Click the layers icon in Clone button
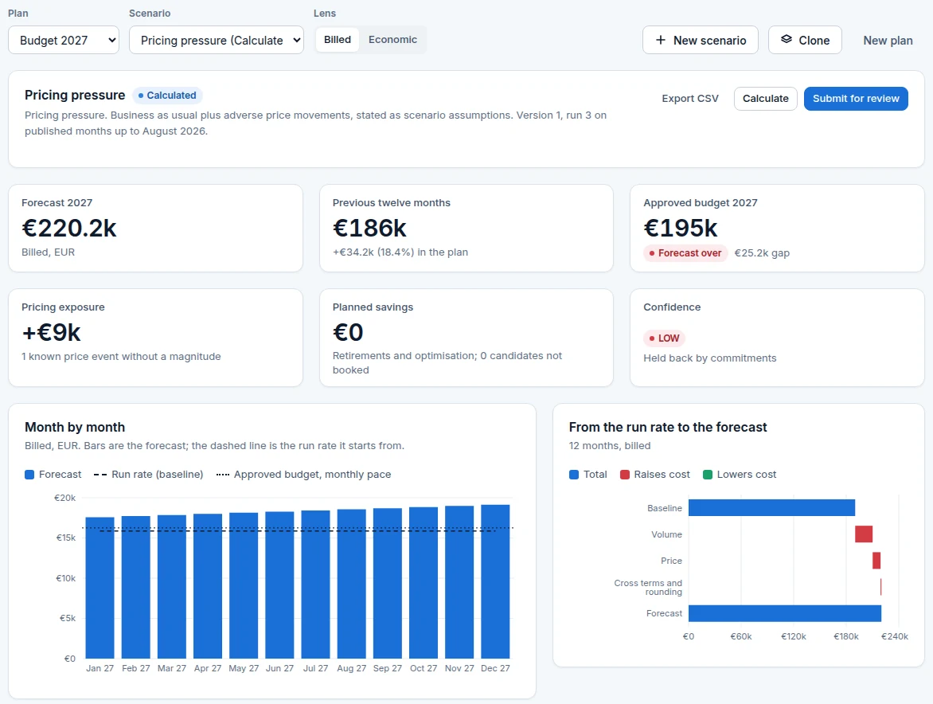 click(786, 39)
